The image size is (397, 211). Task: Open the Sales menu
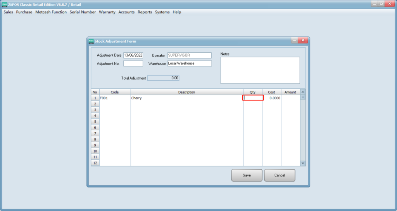pyautogui.click(x=8, y=12)
